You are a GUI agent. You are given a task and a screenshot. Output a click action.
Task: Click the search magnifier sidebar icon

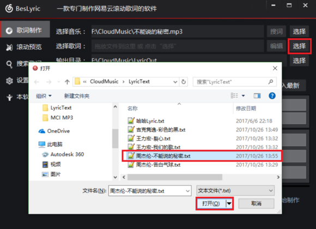tap(9, 64)
